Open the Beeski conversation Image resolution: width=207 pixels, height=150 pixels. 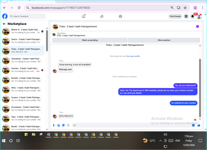click(23, 128)
